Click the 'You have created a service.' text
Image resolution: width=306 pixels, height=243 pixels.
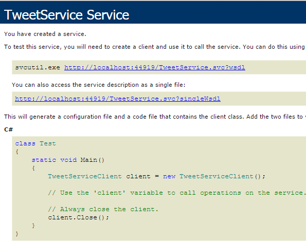point(45,34)
